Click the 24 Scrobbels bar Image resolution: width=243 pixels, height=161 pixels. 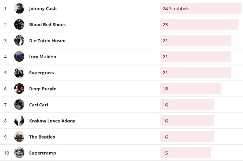[200, 8]
